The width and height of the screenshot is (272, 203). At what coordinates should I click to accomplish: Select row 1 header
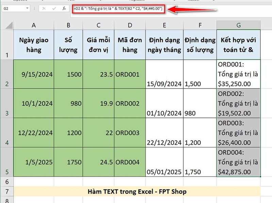[x=7, y=45]
